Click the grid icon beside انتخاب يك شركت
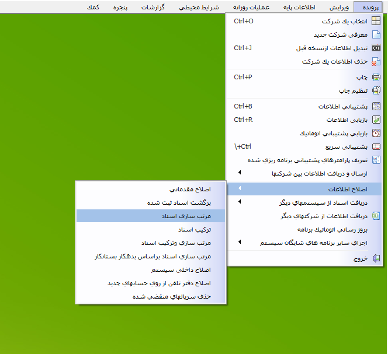 [x=376, y=21]
